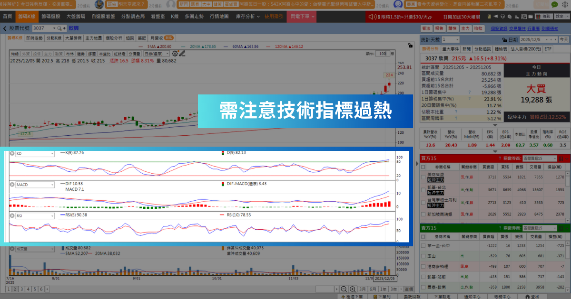Click the 簽到 gift icon in the top bar
The width and height of the screenshot is (571, 299).
(538, 17)
